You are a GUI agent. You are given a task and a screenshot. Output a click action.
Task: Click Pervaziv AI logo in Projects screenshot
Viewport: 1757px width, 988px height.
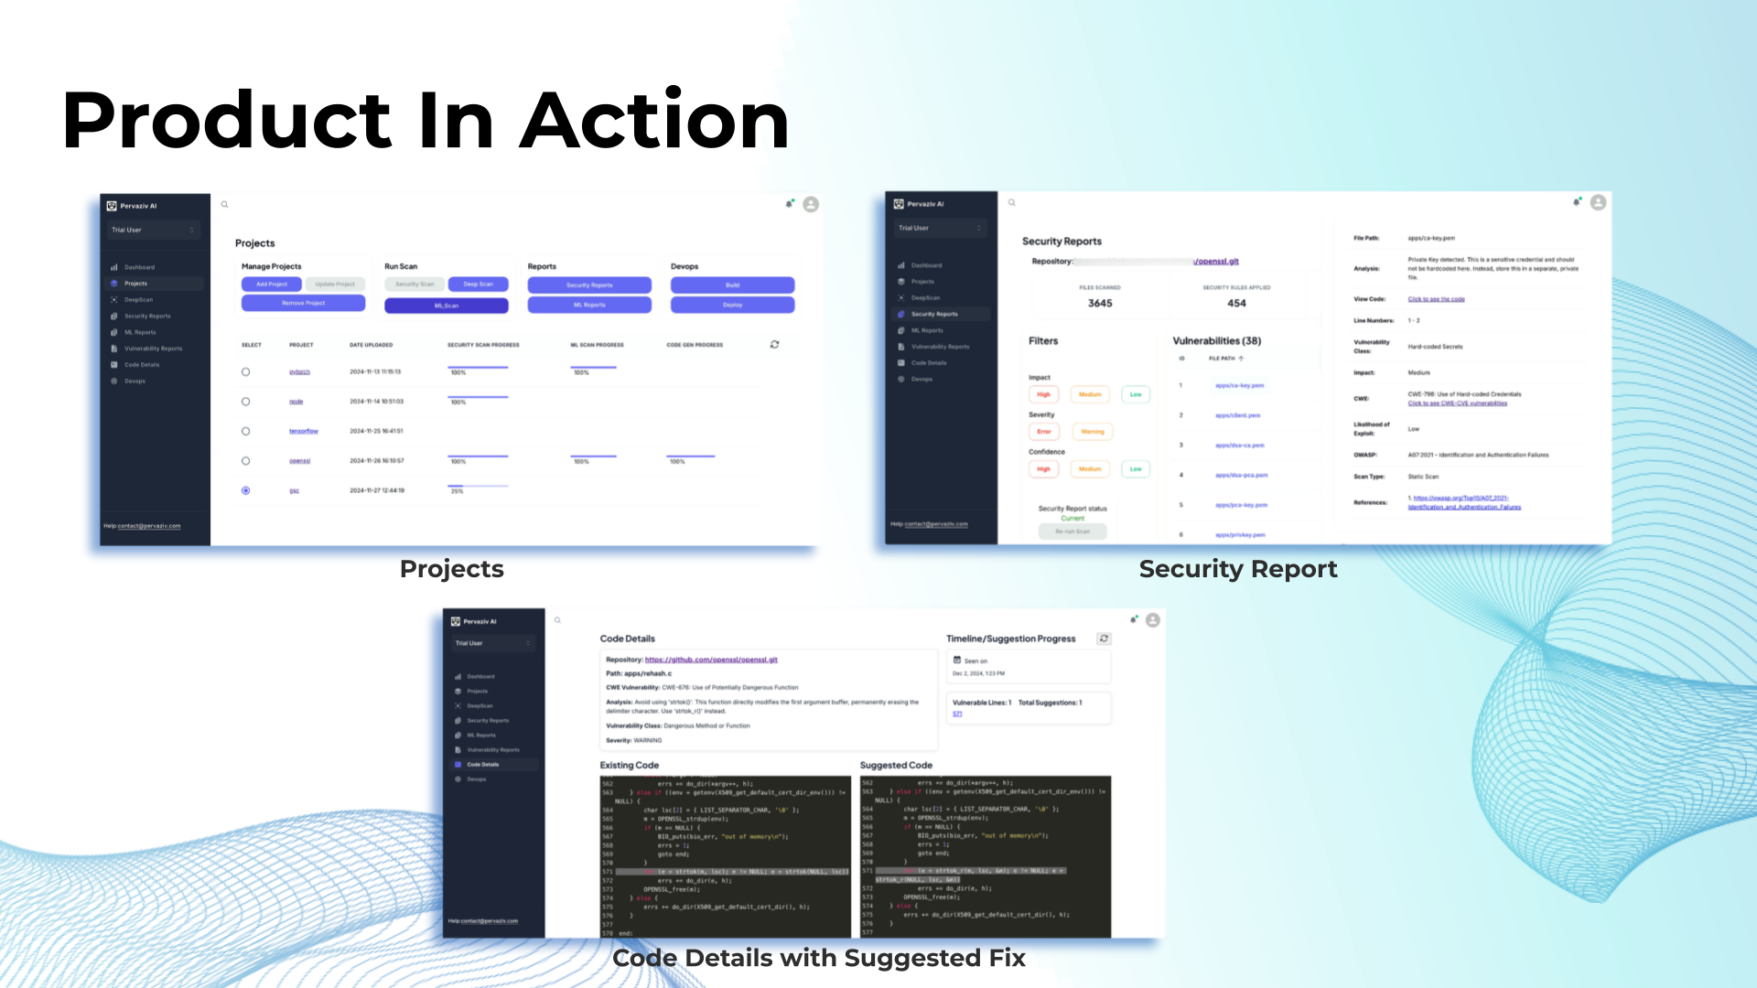(x=112, y=206)
